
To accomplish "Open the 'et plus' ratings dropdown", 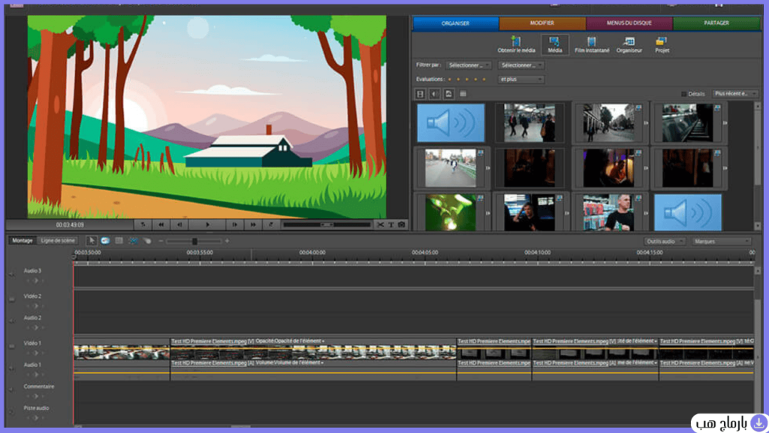I will pos(521,79).
